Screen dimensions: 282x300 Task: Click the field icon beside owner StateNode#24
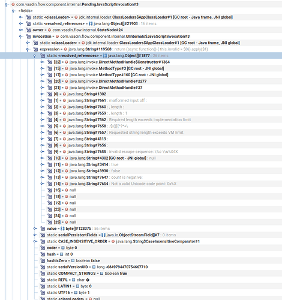click(28, 30)
